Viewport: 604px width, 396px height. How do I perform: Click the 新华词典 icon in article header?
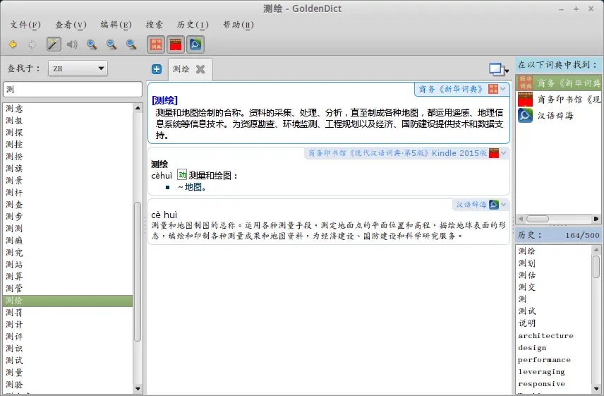click(x=493, y=89)
